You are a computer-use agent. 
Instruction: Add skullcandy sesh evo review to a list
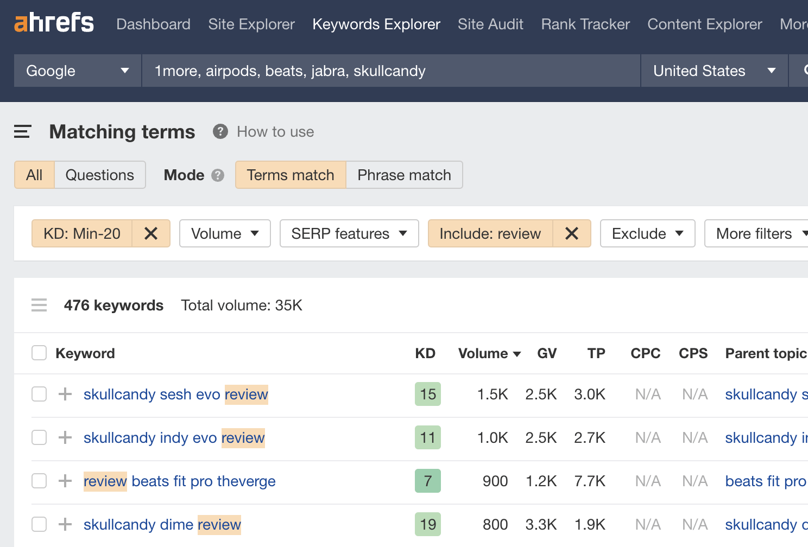(x=65, y=394)
